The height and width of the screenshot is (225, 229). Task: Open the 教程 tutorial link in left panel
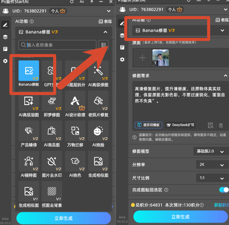click(x=105, y=22)
